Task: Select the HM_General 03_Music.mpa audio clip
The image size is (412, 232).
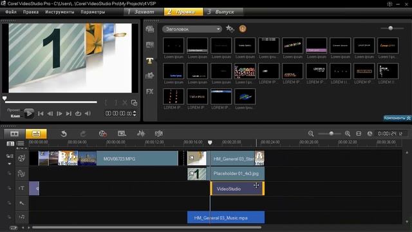Action: [226, 218]
